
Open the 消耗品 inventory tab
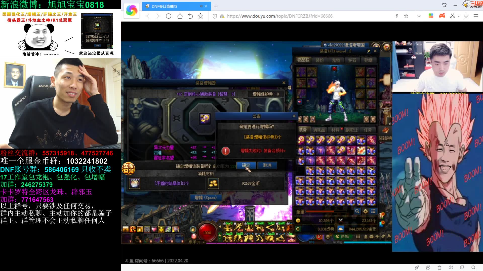319,130
